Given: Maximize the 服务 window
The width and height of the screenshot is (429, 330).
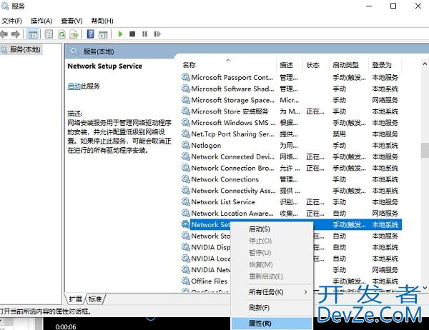Looking at the screenshot, I should 393,6.
